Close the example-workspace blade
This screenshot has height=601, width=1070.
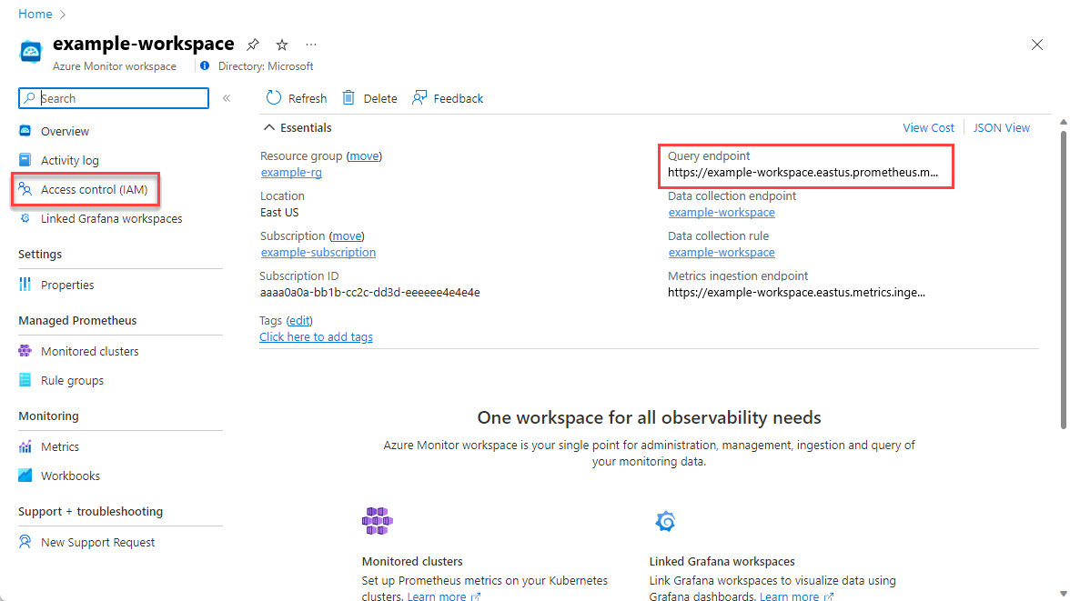click(x=1036, y=45)
